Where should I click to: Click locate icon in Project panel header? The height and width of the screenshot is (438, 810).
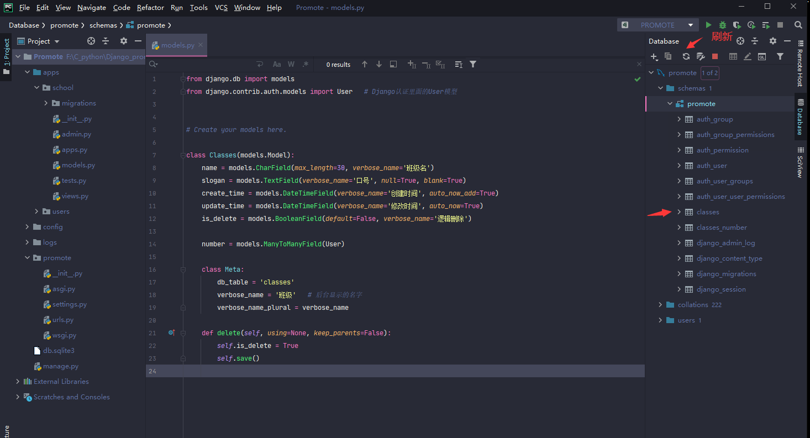click(x=91, y=41)
